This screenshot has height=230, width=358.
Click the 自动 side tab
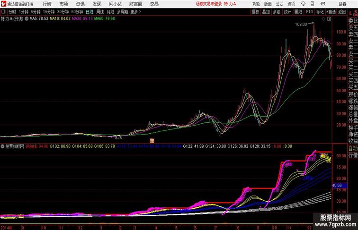point(353,148)
